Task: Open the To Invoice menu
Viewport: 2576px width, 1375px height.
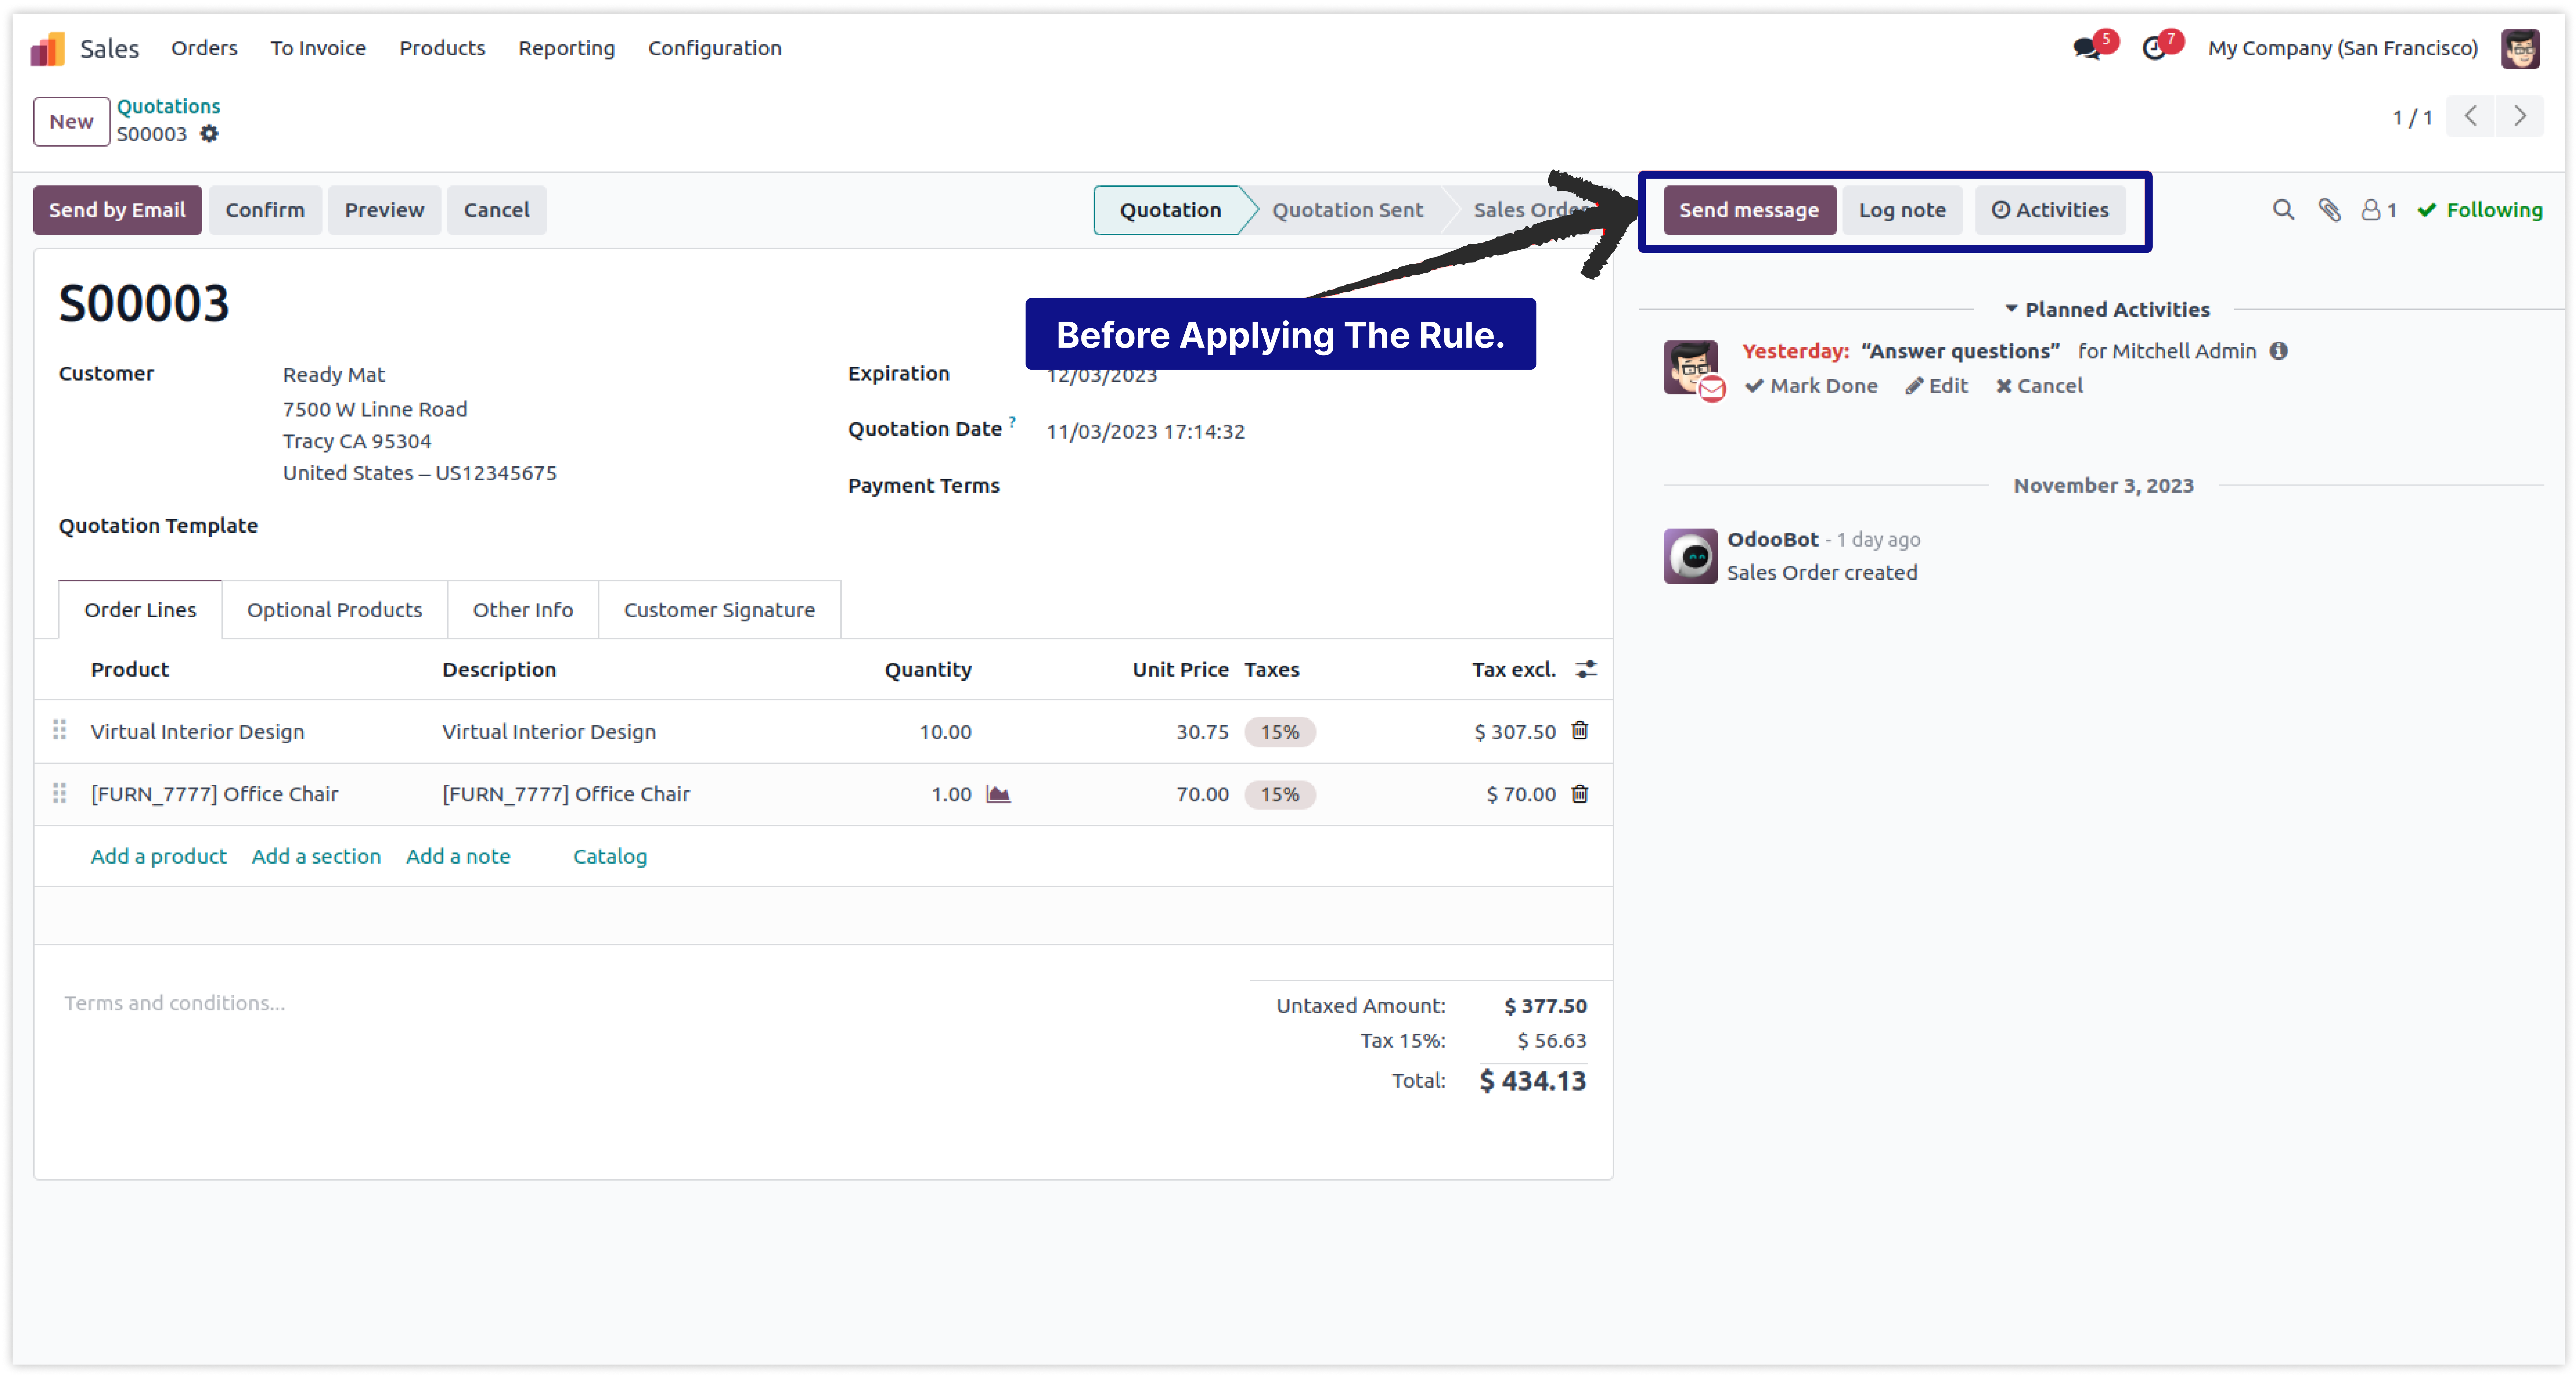Action: point(318,48)
